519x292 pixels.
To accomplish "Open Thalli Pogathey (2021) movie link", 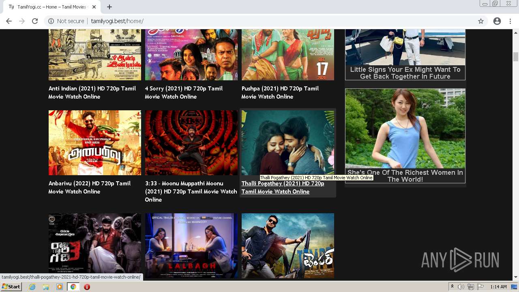I will (283, 187).
